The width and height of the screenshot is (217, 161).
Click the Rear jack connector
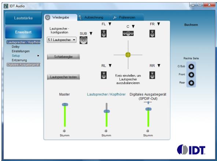pos(191,83)
